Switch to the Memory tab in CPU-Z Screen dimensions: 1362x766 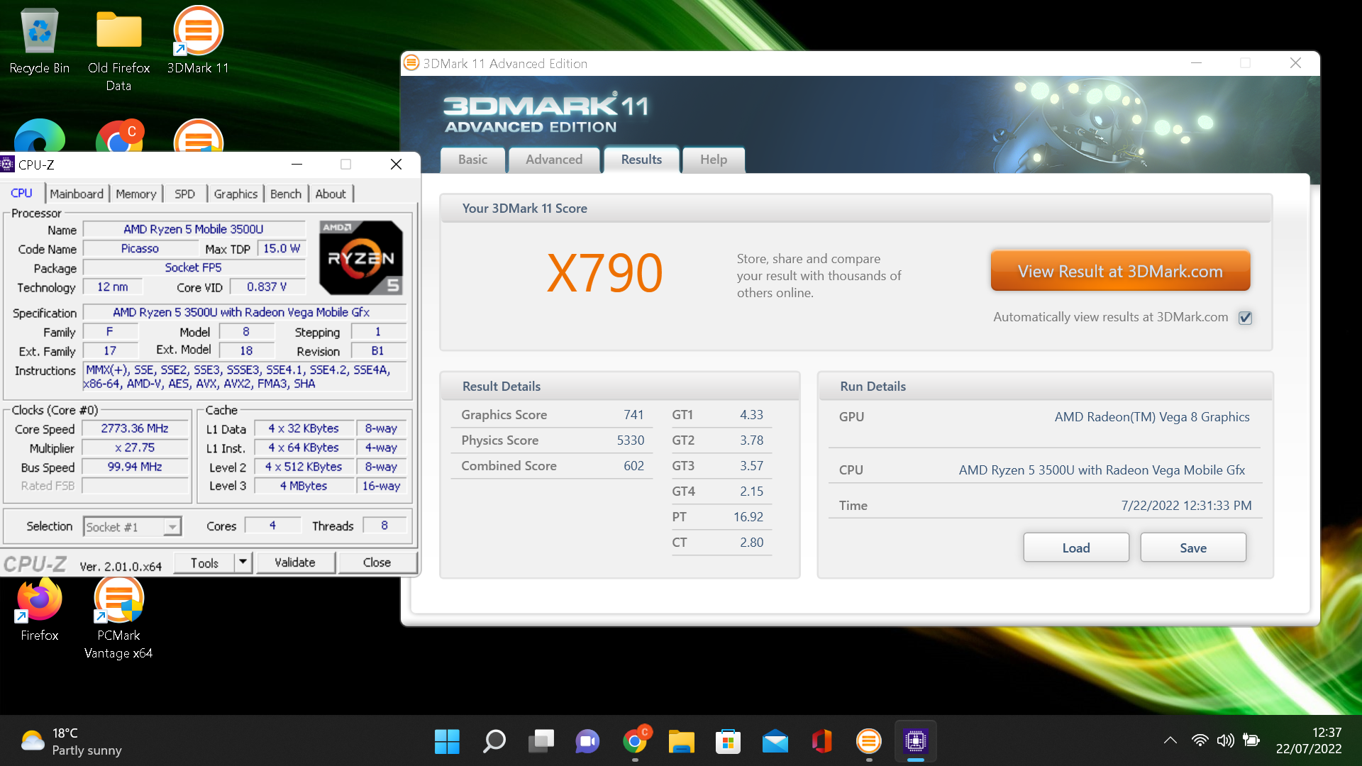135,194
